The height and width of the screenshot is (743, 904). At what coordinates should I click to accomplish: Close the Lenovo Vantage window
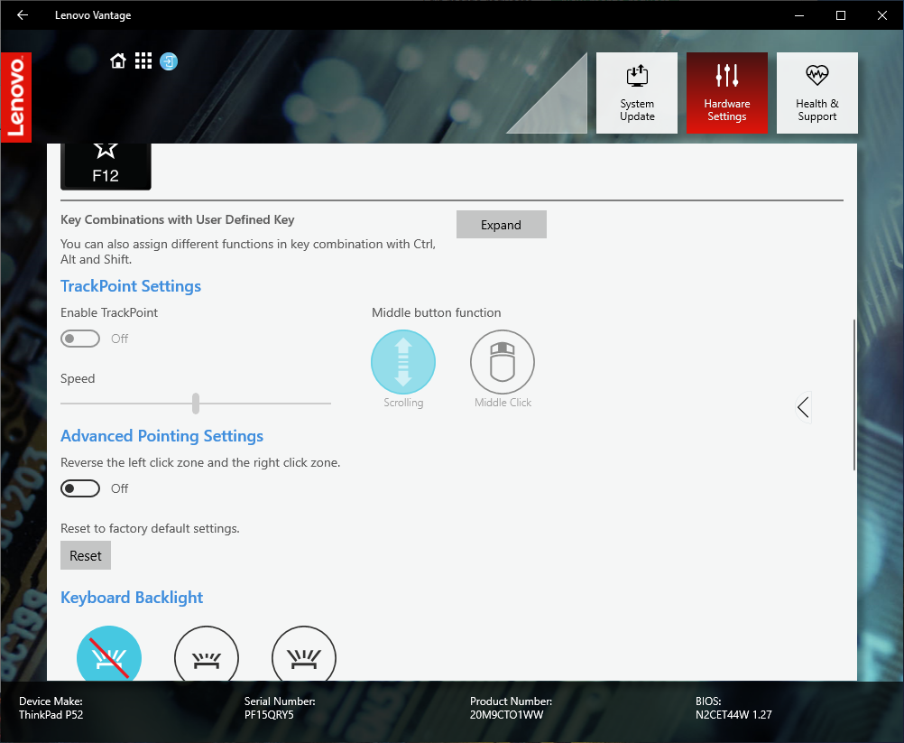coord(882,15)
